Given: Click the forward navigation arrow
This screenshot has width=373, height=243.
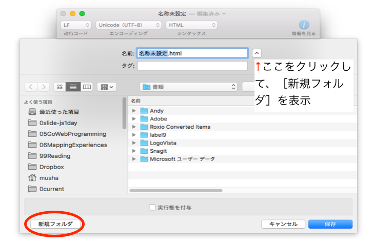Looking at the screenshot, I should 44,87.
